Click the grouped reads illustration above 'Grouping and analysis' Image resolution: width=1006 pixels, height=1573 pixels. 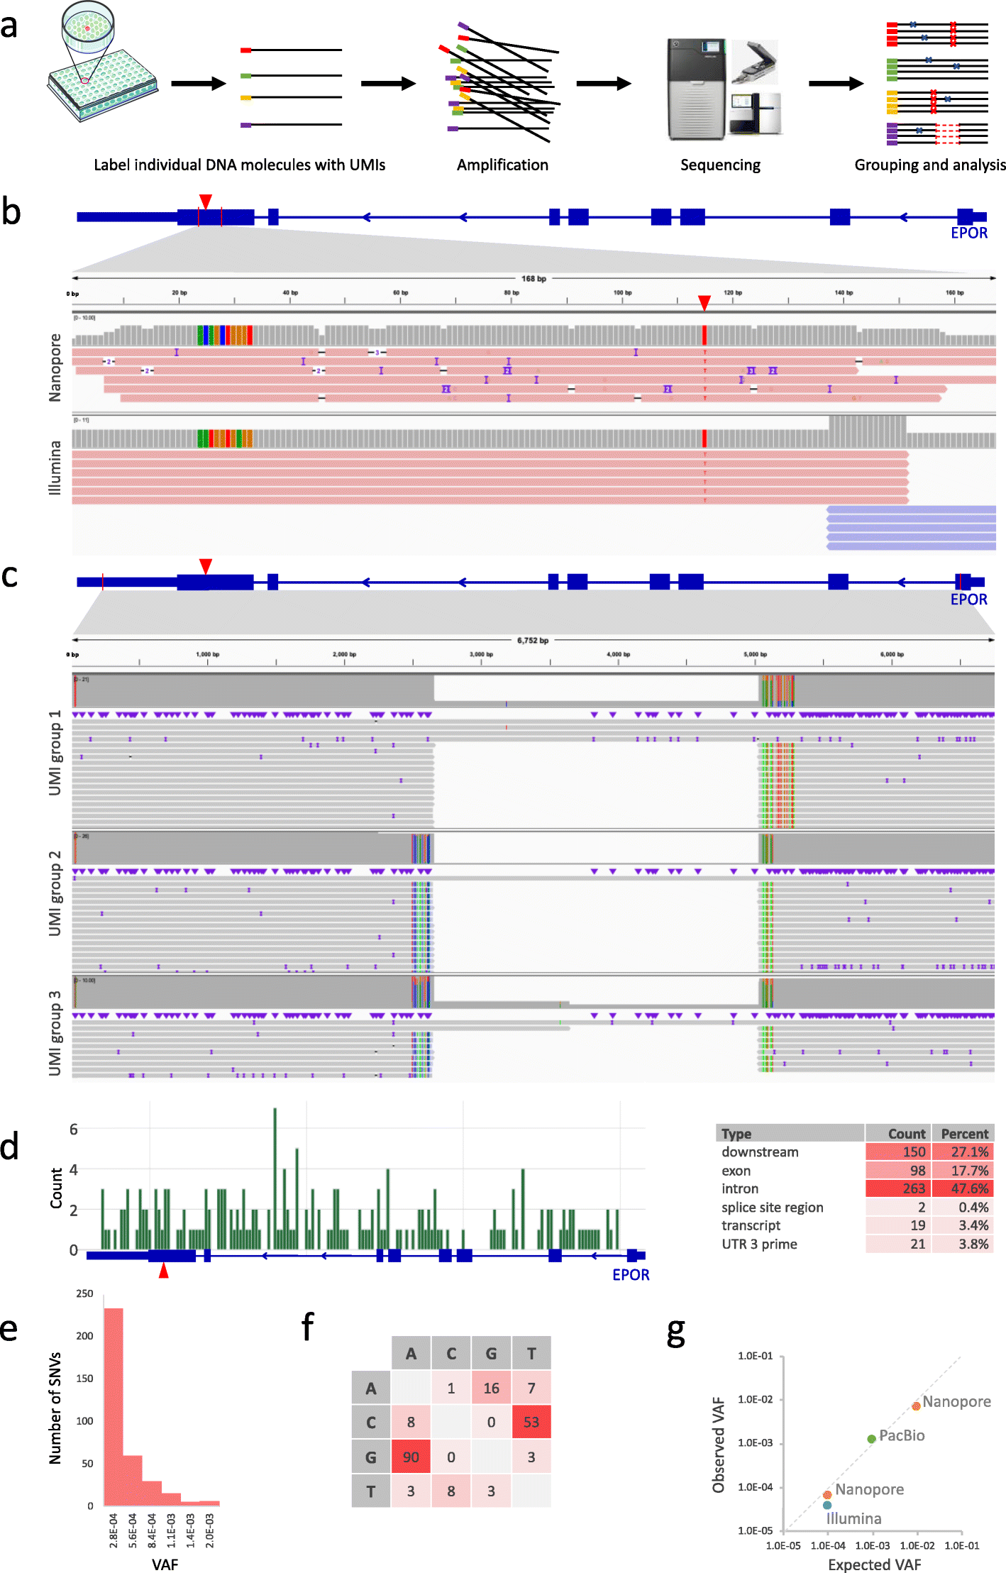pyautogui.click(x=937, y=83)
